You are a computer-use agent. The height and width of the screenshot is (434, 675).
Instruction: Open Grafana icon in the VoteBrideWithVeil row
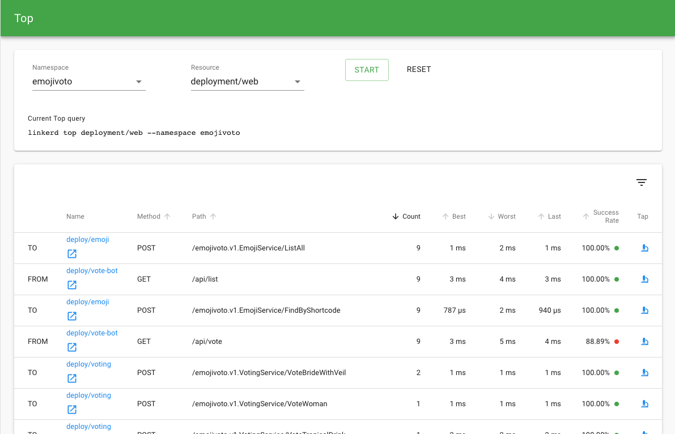[x=72, y=378]
